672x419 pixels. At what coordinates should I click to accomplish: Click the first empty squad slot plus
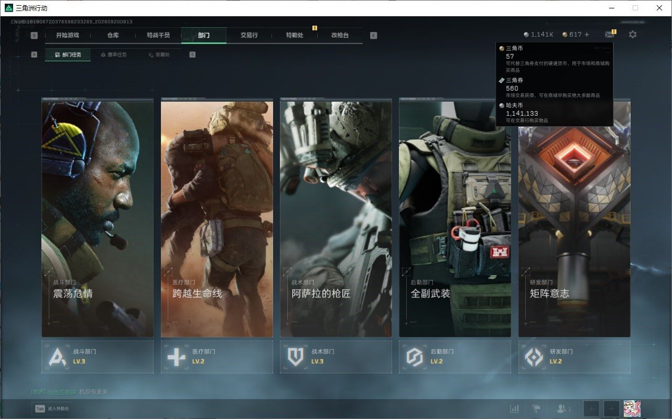tap(591, 409)
